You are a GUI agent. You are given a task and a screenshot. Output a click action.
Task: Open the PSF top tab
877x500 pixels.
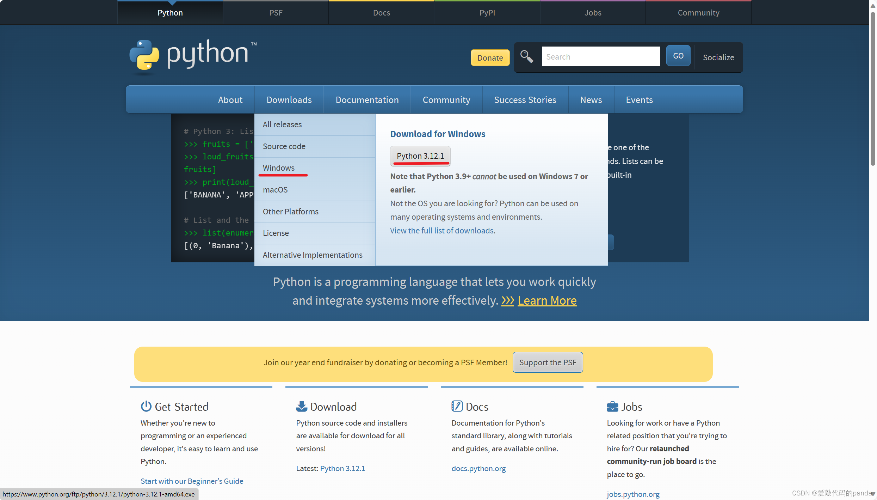pos(276,13)
